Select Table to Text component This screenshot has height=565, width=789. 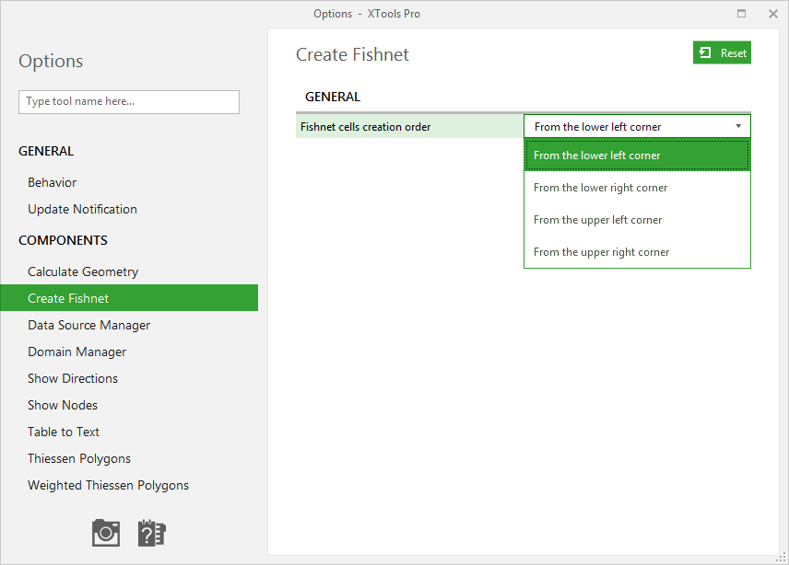point(64,432)
